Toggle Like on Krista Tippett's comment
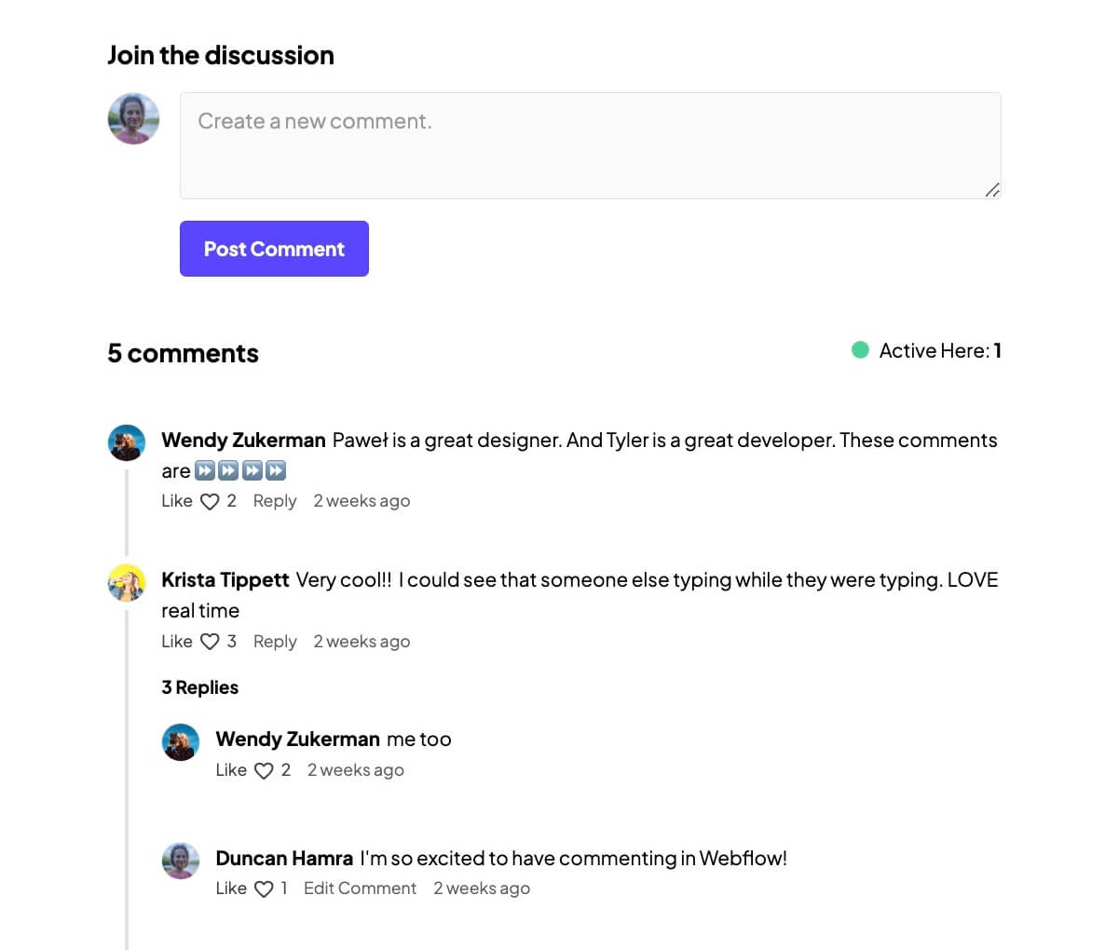The image size is (1105, 950). pyautogui.click(x=176, y=641)
